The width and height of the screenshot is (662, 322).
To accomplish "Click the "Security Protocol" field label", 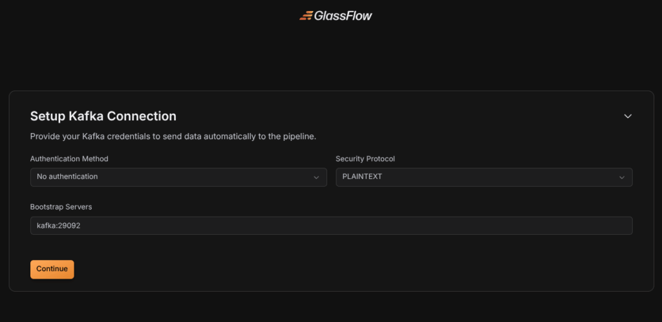I will tap(365, 159).
